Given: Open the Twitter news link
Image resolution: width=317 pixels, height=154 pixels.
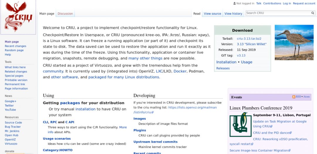Looking at the screenshot, I should (x=9, y=105).
